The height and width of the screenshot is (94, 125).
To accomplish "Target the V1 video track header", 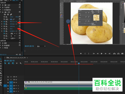I will pos(11,83).
